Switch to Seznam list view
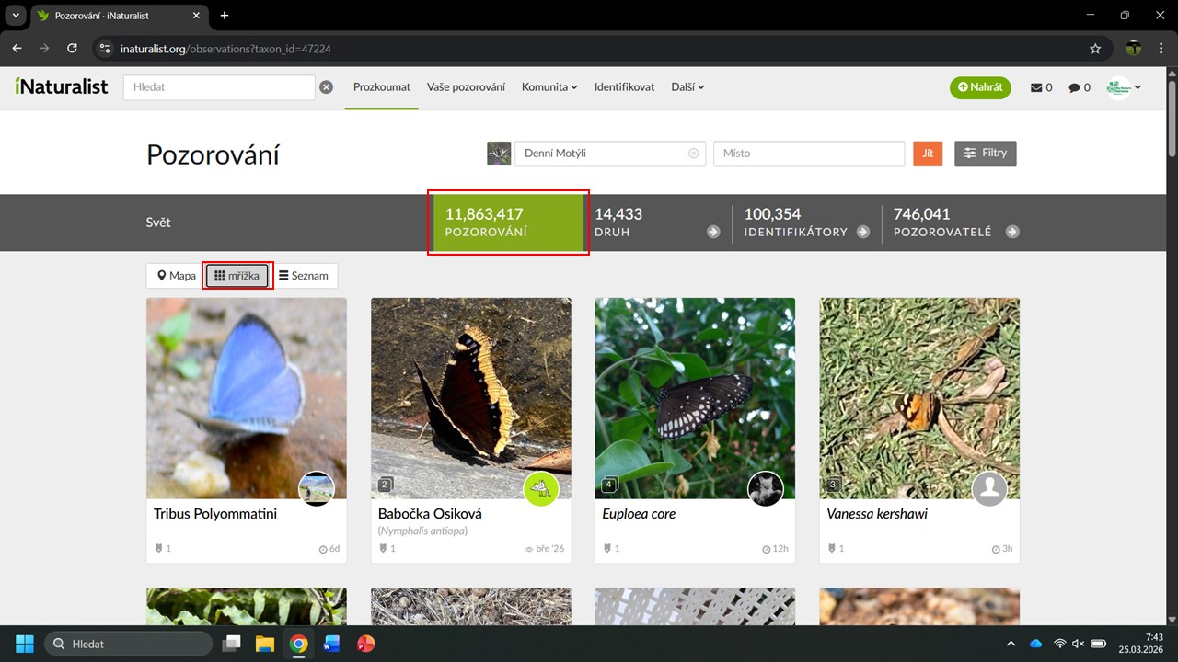Screen dimensions: 1178x662 [304, 276]
